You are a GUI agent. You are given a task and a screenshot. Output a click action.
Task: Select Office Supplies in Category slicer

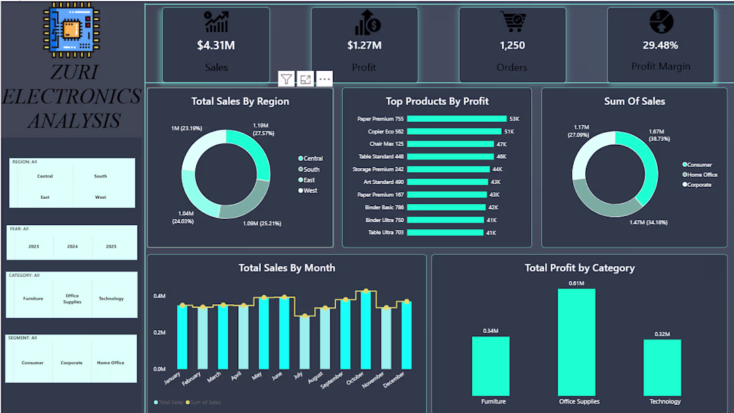(x=72, y=299)
